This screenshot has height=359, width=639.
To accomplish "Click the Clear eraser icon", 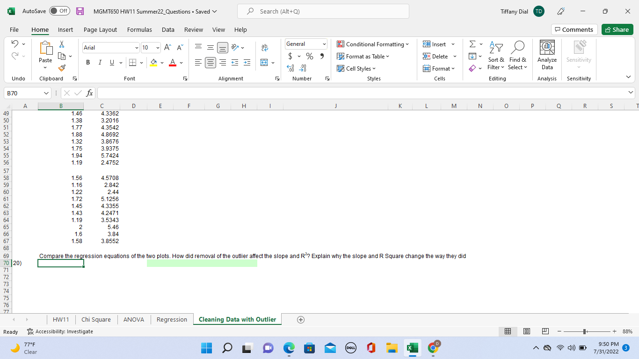I will 472,68.
